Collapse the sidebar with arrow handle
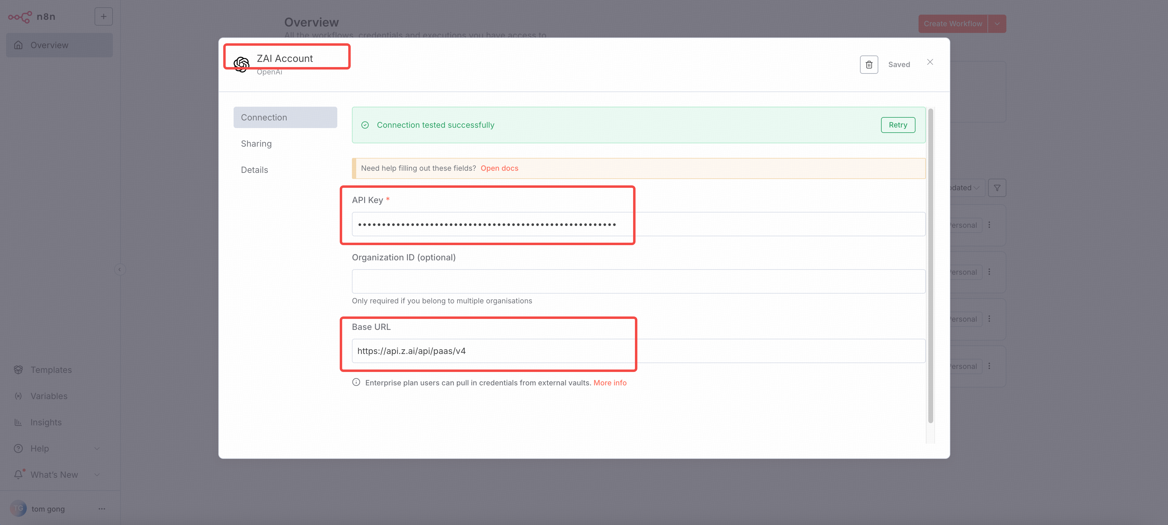 (120, 270)
